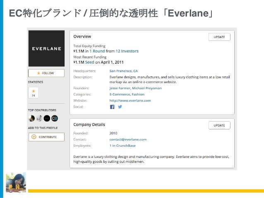Screen dimensions: 264x198
Task: Click the Overview panel heading
Action: pyautogui.click(x=82, y=36)
